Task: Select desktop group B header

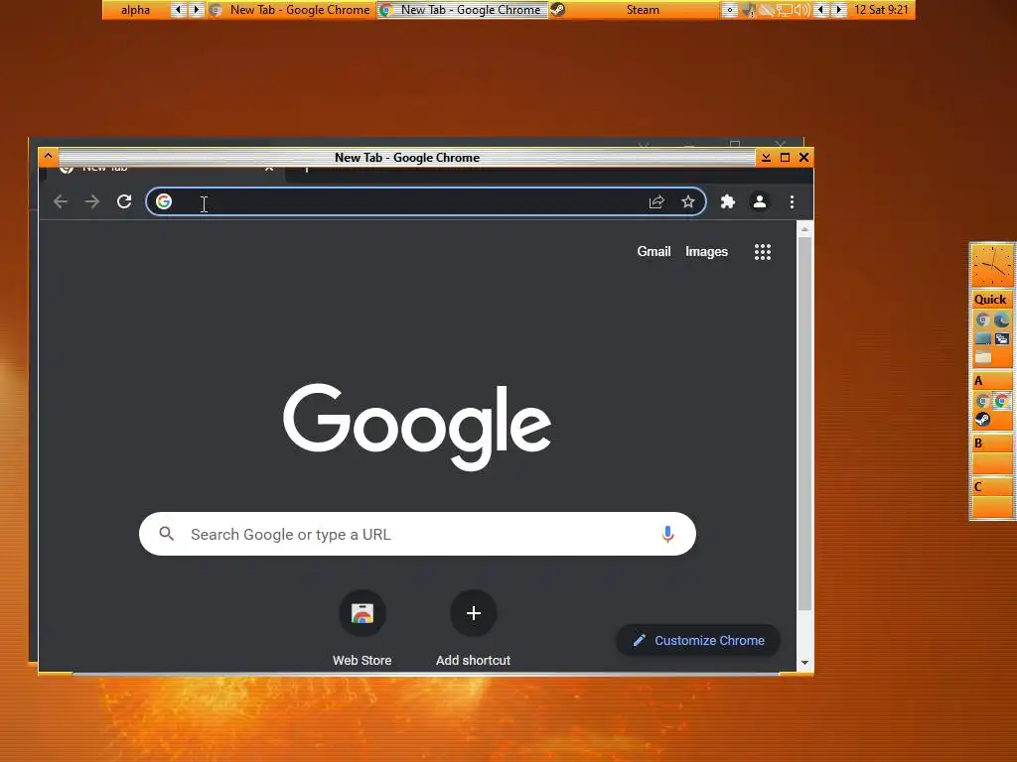Action: click(992, 444)
